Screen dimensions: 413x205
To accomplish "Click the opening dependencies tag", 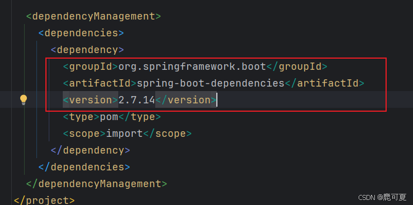I will coord(81,34).
